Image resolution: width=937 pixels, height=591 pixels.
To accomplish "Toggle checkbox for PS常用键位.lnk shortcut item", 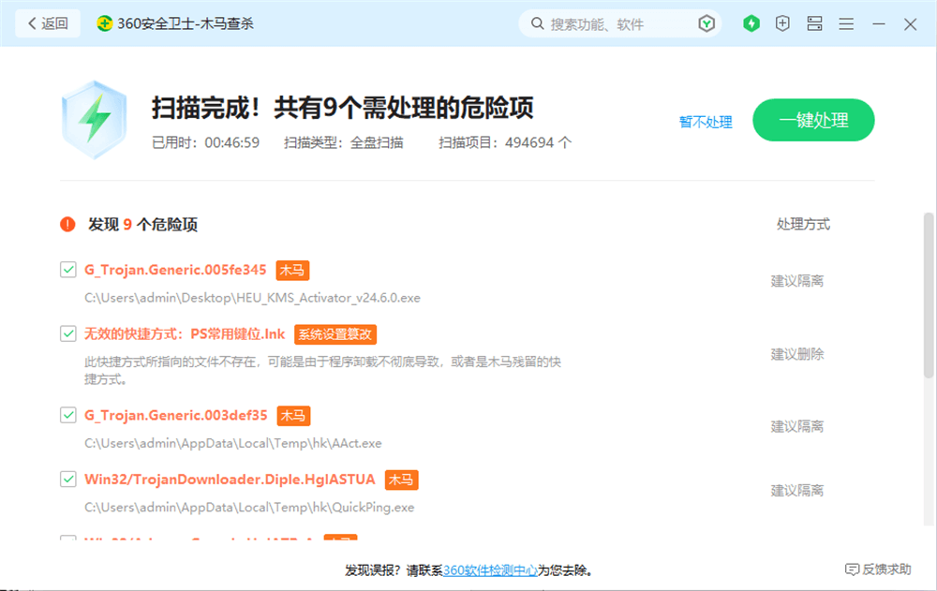I will point(68,333).
